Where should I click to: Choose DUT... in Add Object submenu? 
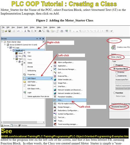pyautogui.click(x=60, y=73)
